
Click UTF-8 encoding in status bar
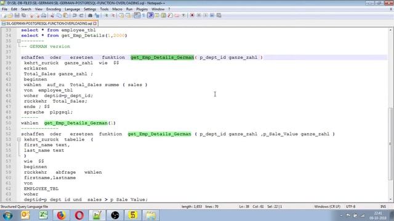(350, 206)
